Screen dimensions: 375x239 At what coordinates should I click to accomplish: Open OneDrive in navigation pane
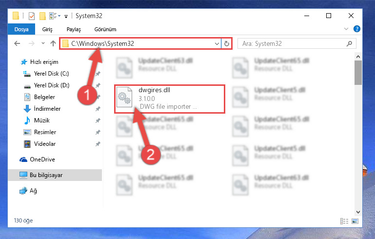coord(42,159)
